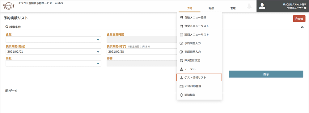This screenshot has width=309, height=113.
Task: Click calendar icon beside 週間メニューリスト
Action: pos(182,34)
